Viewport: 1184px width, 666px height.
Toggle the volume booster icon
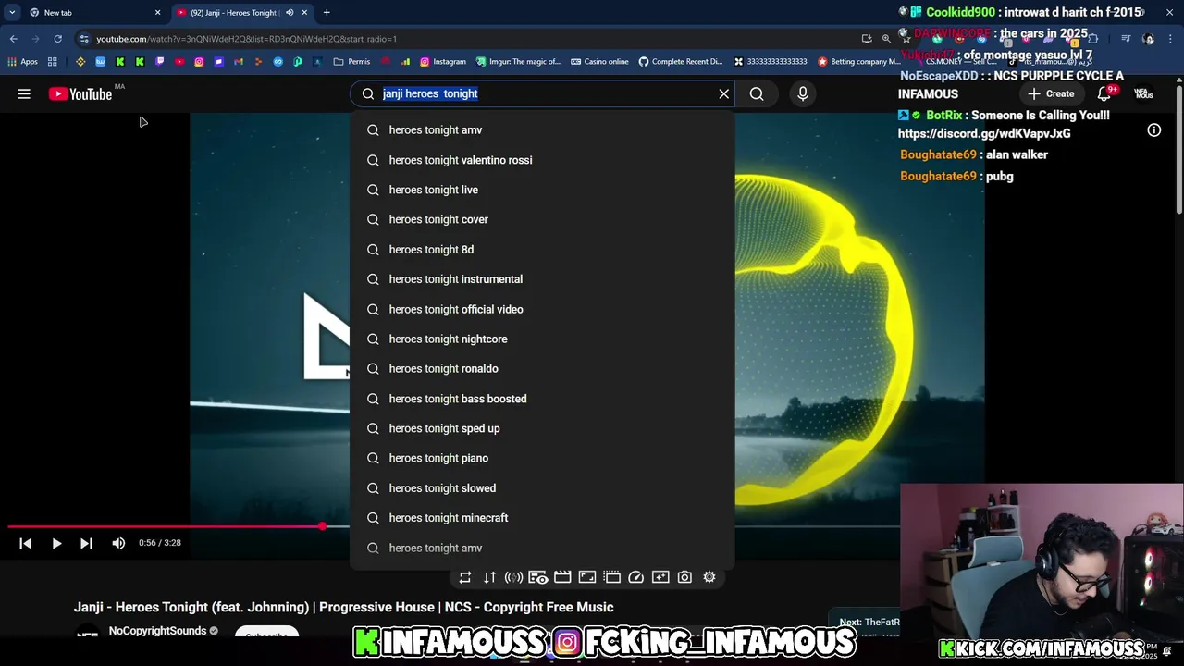coord(513,577)
